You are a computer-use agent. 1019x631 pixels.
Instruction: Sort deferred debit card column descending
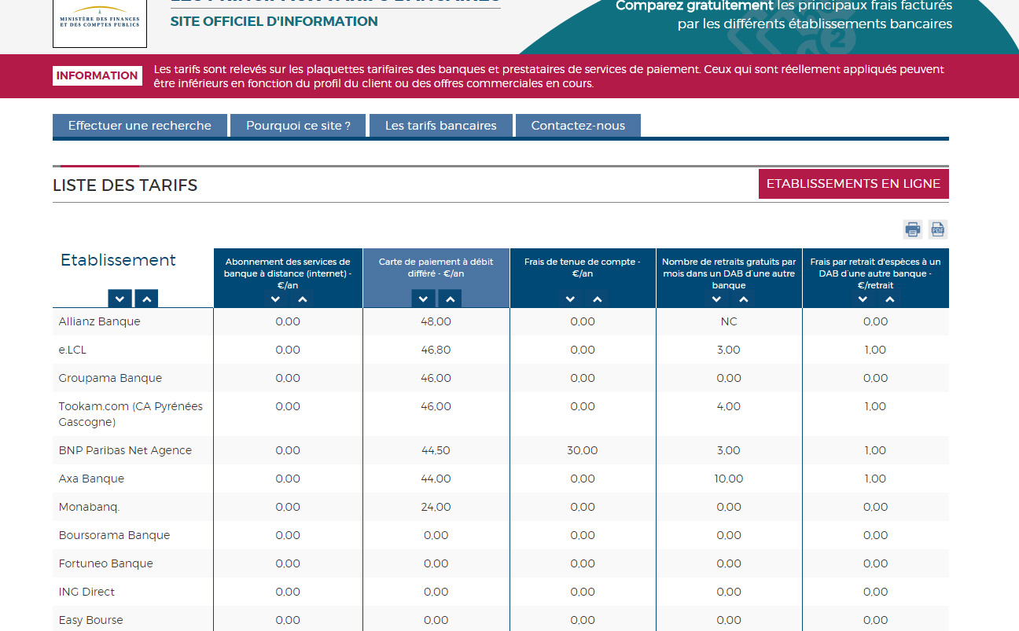point(423,299)
